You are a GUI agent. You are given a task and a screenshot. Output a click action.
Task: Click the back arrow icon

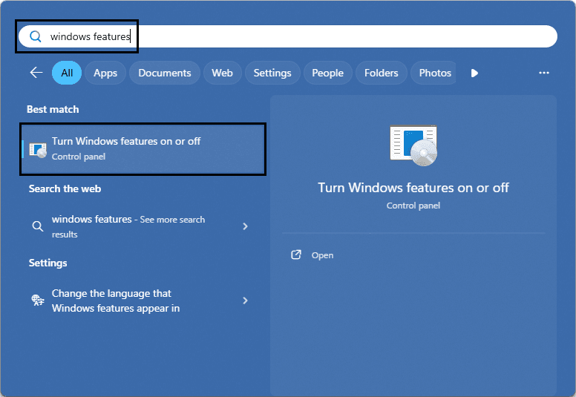pyautogui.click(x=36, y=73)
